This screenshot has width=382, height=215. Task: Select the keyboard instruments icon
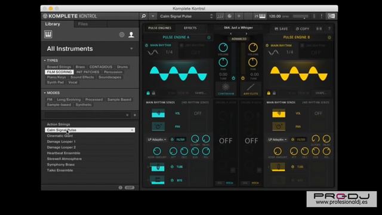tap(48, 35)
